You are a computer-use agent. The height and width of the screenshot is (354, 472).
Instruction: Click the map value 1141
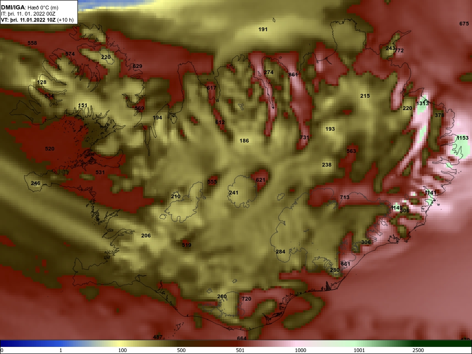click(x=430, y=193)
